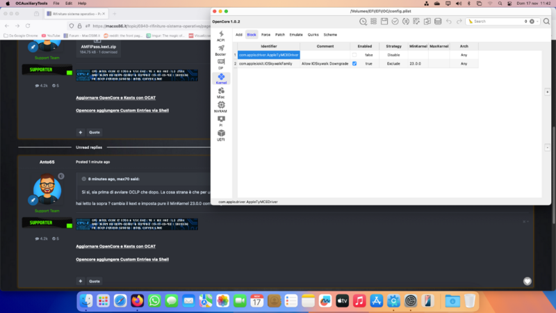The width and height of the screenshot is (556, 313).
Task: Select the Booter sidebar icon
Action: (x=221, y=49)
